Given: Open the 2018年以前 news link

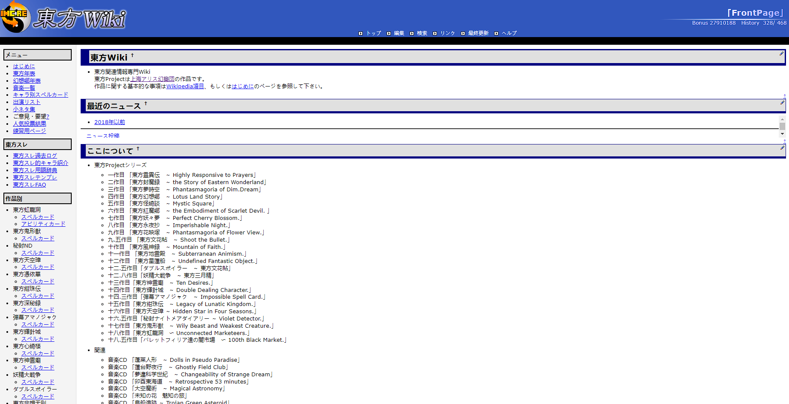Looking at the screenshot, I should click(x=109, y=122).
